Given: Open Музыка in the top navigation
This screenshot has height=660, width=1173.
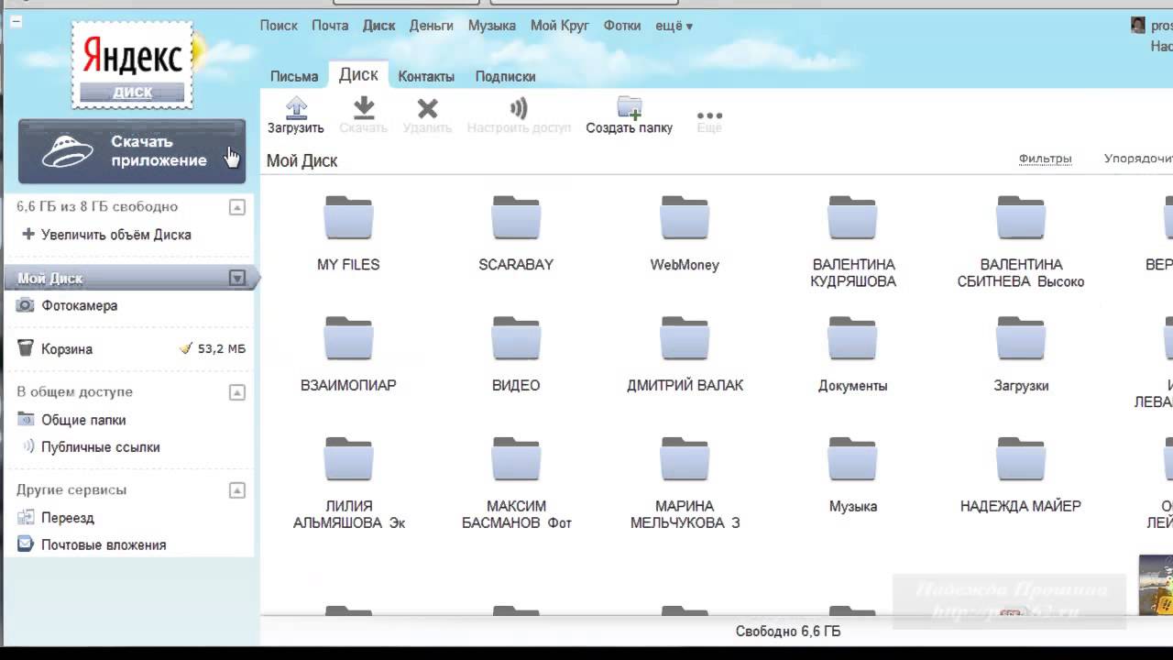Looking at the screenshot, I should pos(492,26).
